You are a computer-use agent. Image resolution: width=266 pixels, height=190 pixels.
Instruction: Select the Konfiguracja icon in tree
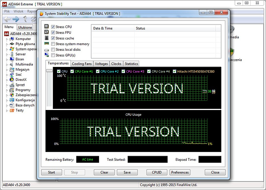12,100
